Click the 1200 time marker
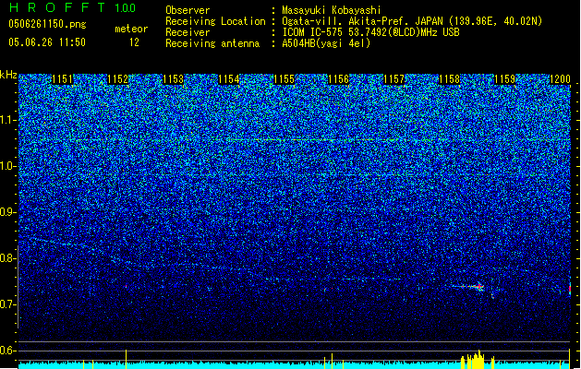Screen dimensions: 581x369 (x=560, y=79)
